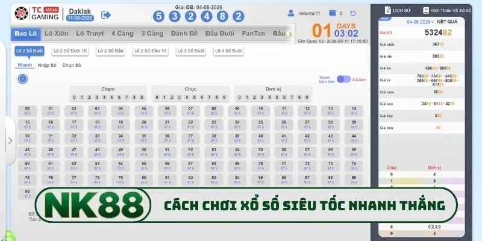The height and width of the screenshot is (241, 482).
Task: Pick number 00 in the grid
Action: pyautogui.click(x=27, y=111)
